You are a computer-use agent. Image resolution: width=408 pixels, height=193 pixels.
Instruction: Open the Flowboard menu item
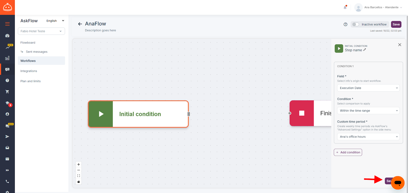[28, 43]
